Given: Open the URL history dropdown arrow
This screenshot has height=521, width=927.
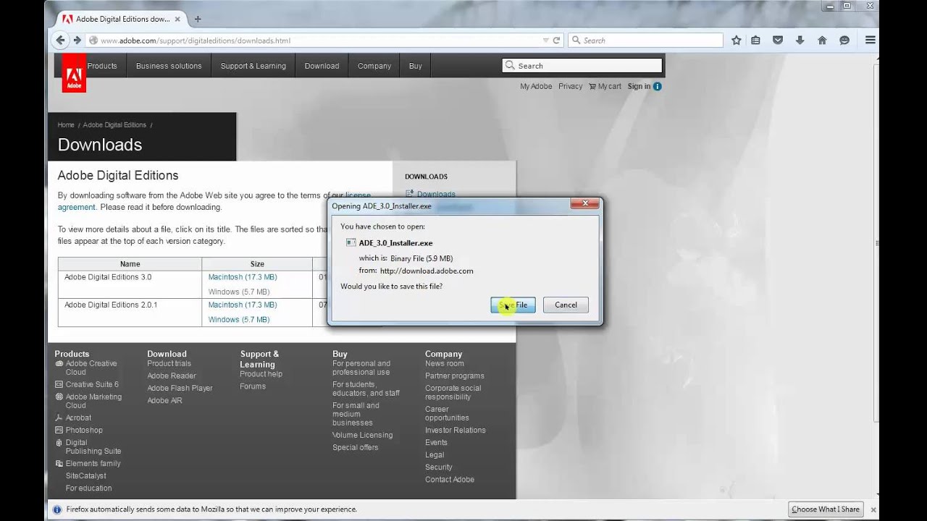Looking at the screenshot, I should coord(545,41).
